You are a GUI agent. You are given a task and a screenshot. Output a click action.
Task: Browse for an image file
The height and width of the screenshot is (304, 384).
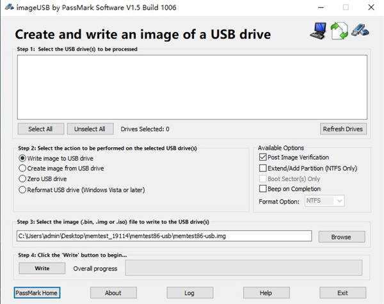340,237
